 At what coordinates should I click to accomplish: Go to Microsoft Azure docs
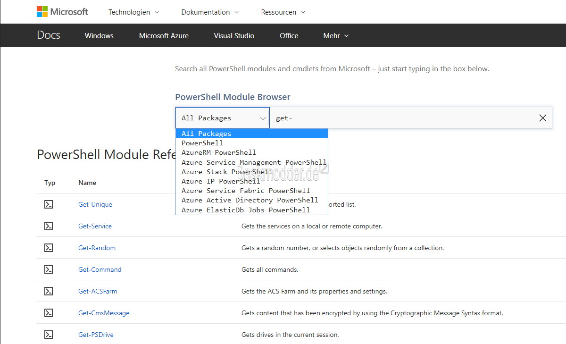[164, 36]
